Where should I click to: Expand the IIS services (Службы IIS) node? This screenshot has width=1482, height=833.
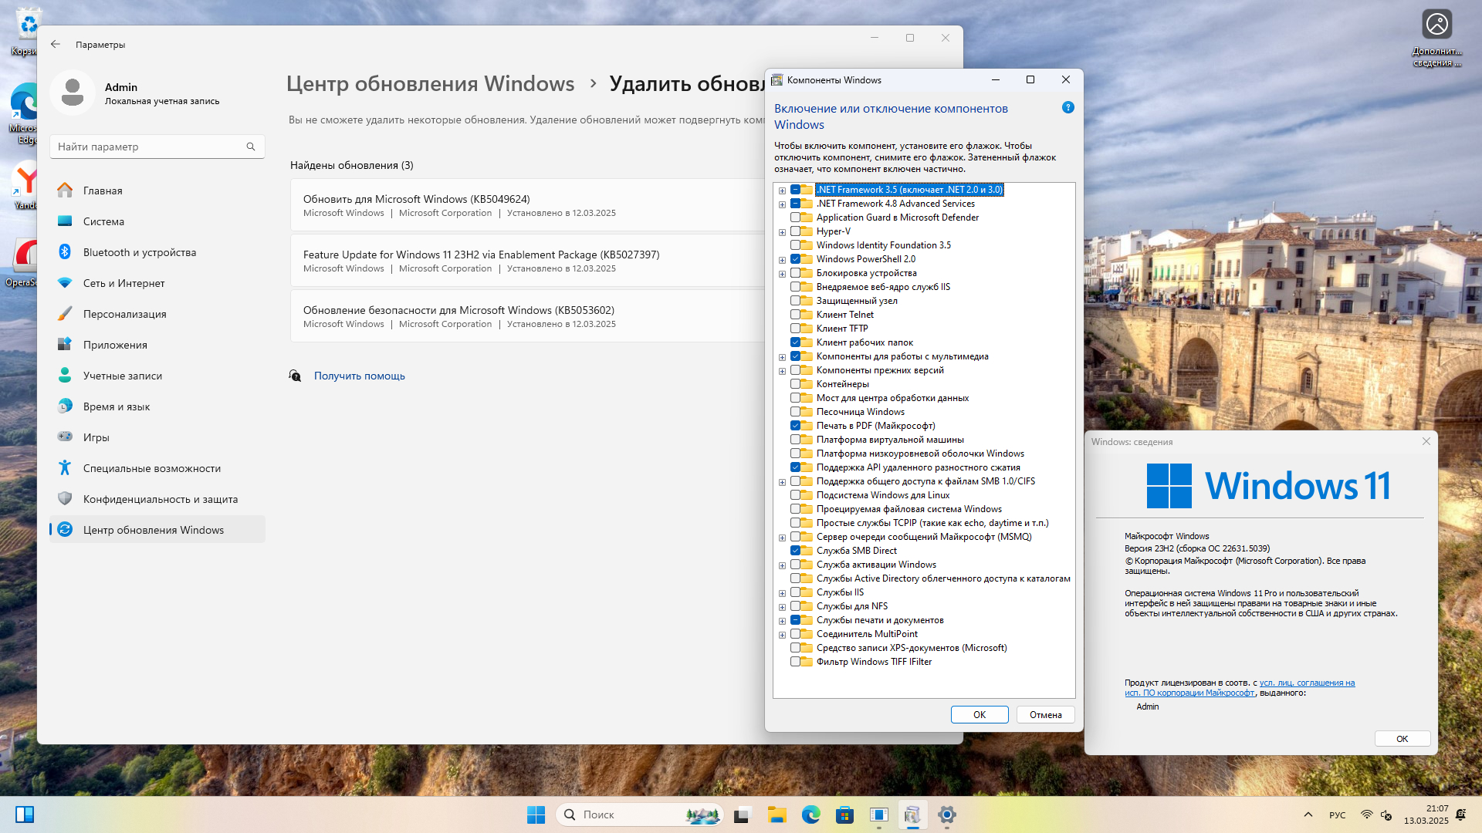(x=782, y=593)
